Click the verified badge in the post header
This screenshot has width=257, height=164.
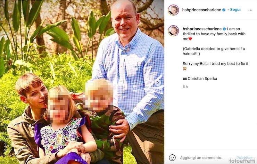pos(224,10)
